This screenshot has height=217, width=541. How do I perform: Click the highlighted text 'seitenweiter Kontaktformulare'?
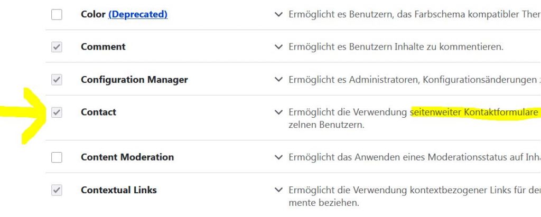[473, 112]
